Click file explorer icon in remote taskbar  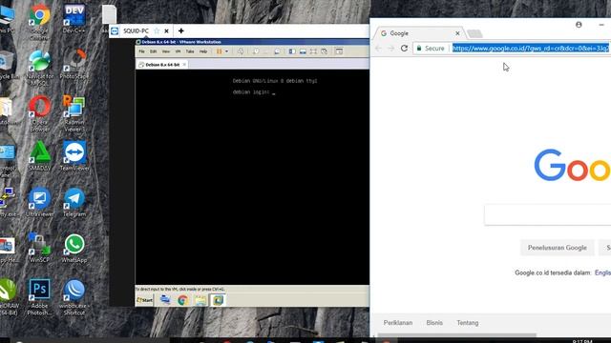pos(200,300)
